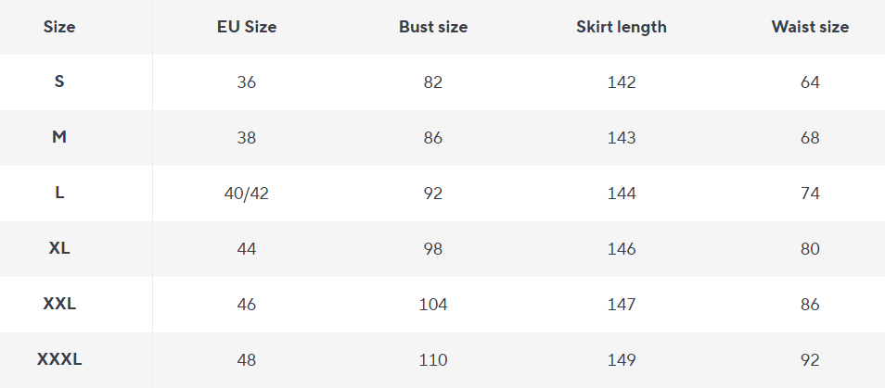Click skirt length 149 cell
Viewport: 885px width, 388px height.
pyautogui.click(x=622, y=360)
